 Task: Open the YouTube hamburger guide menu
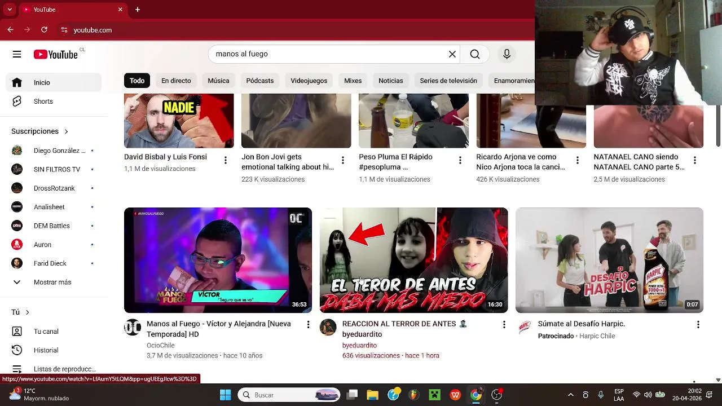pyautogui.click(x=17, y=54)
